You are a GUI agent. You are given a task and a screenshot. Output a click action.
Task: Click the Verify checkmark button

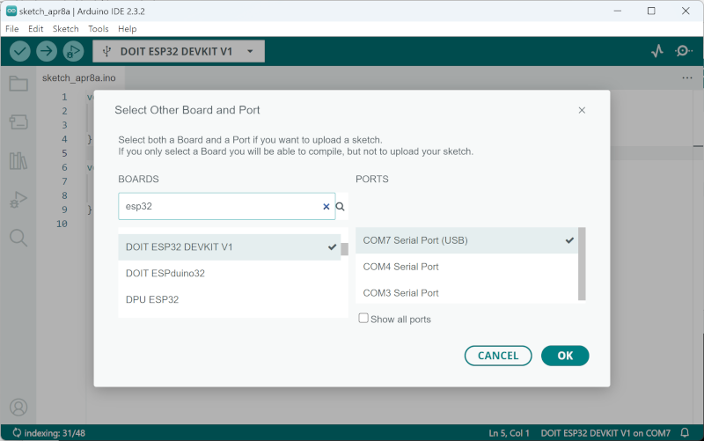click(19, 51)
